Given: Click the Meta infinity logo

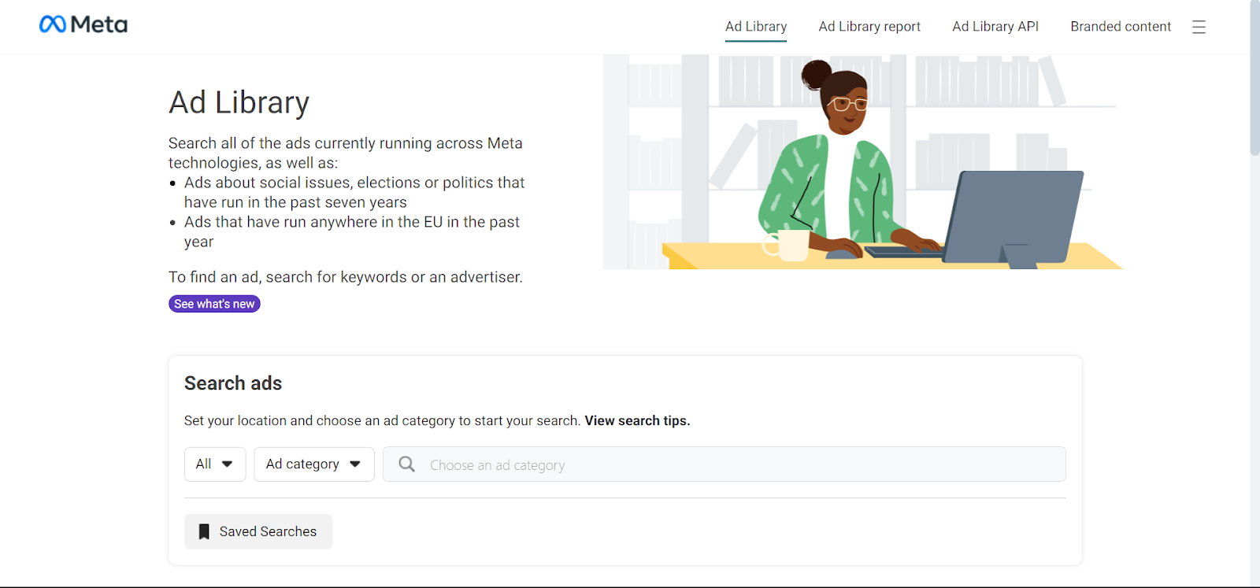Looking at the screenshot, I should pyautogui.click(x=53, y=24).
